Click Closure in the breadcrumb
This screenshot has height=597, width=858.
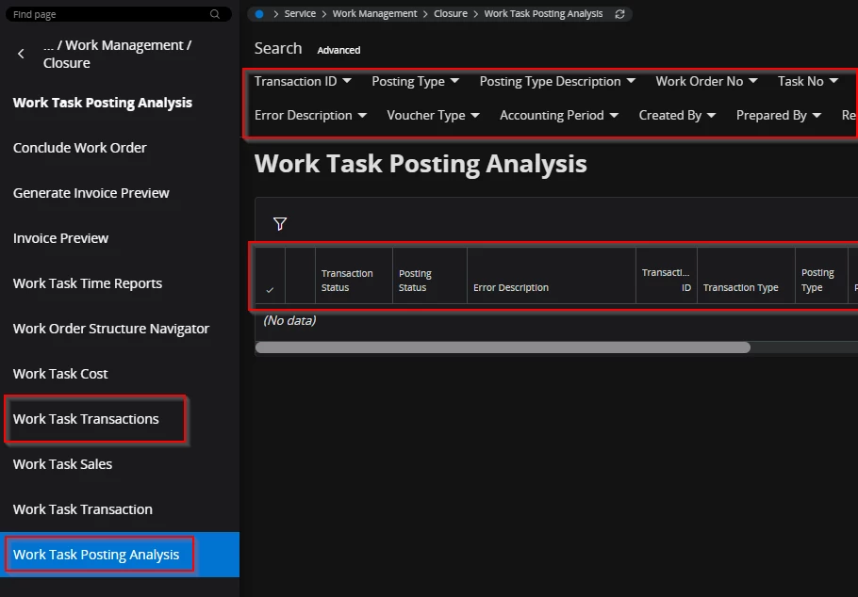pos(451,14)
